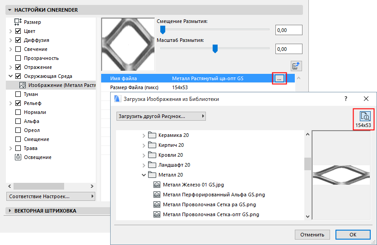Click the image info icon showing 154x53

click(x=364, y=116)
